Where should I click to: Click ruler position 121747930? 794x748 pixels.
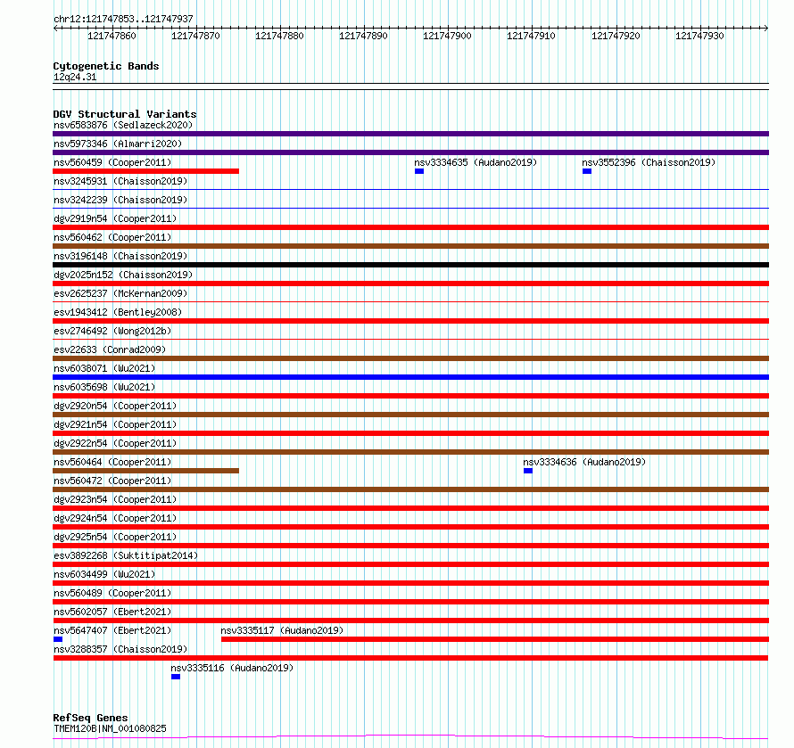point(699,36)
